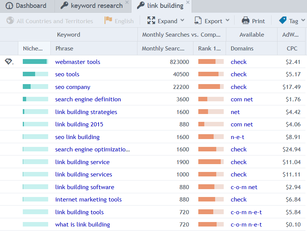Click the globe icon for All Countries
The height and width of the screenshot is (231, 307).
[x=10, y=21]
